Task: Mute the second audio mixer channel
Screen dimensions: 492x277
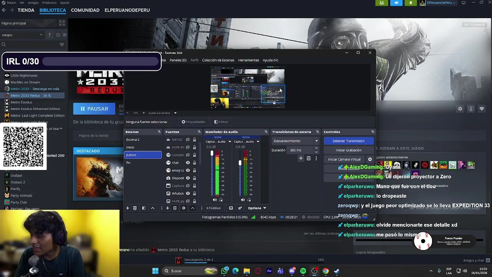Action: point(243,200)
